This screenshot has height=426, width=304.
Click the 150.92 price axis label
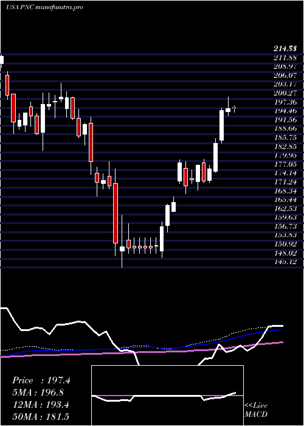coord(285,244)
